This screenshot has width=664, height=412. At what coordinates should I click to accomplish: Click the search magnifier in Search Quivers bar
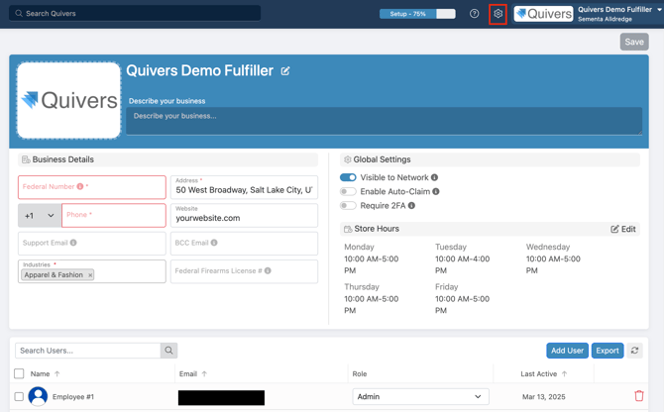coord(19,14)
